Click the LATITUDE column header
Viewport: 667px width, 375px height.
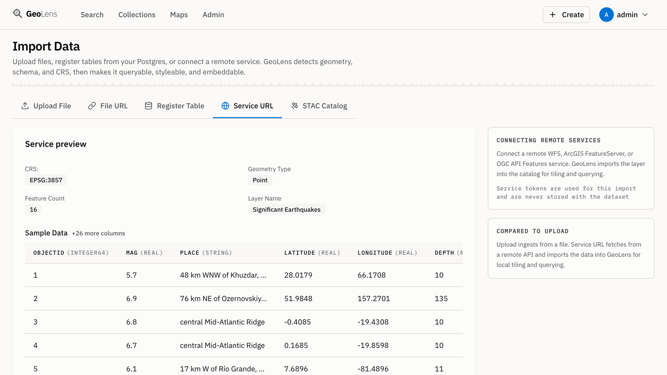312,253
